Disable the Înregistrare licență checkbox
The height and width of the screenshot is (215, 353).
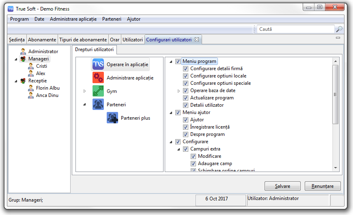click(x=185, y=127)
